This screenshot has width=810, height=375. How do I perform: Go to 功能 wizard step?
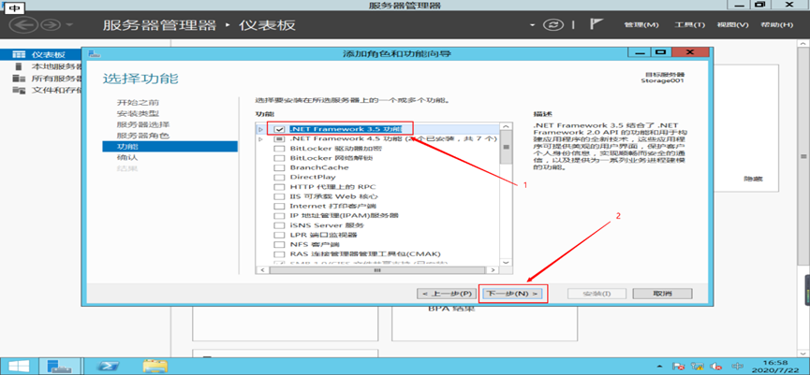169,147
